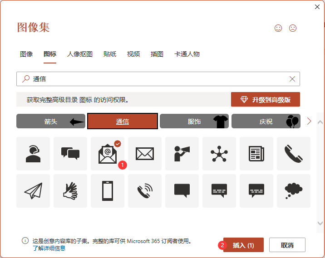
Task: Show more categories with right chevron
Action: click(309, 121)
